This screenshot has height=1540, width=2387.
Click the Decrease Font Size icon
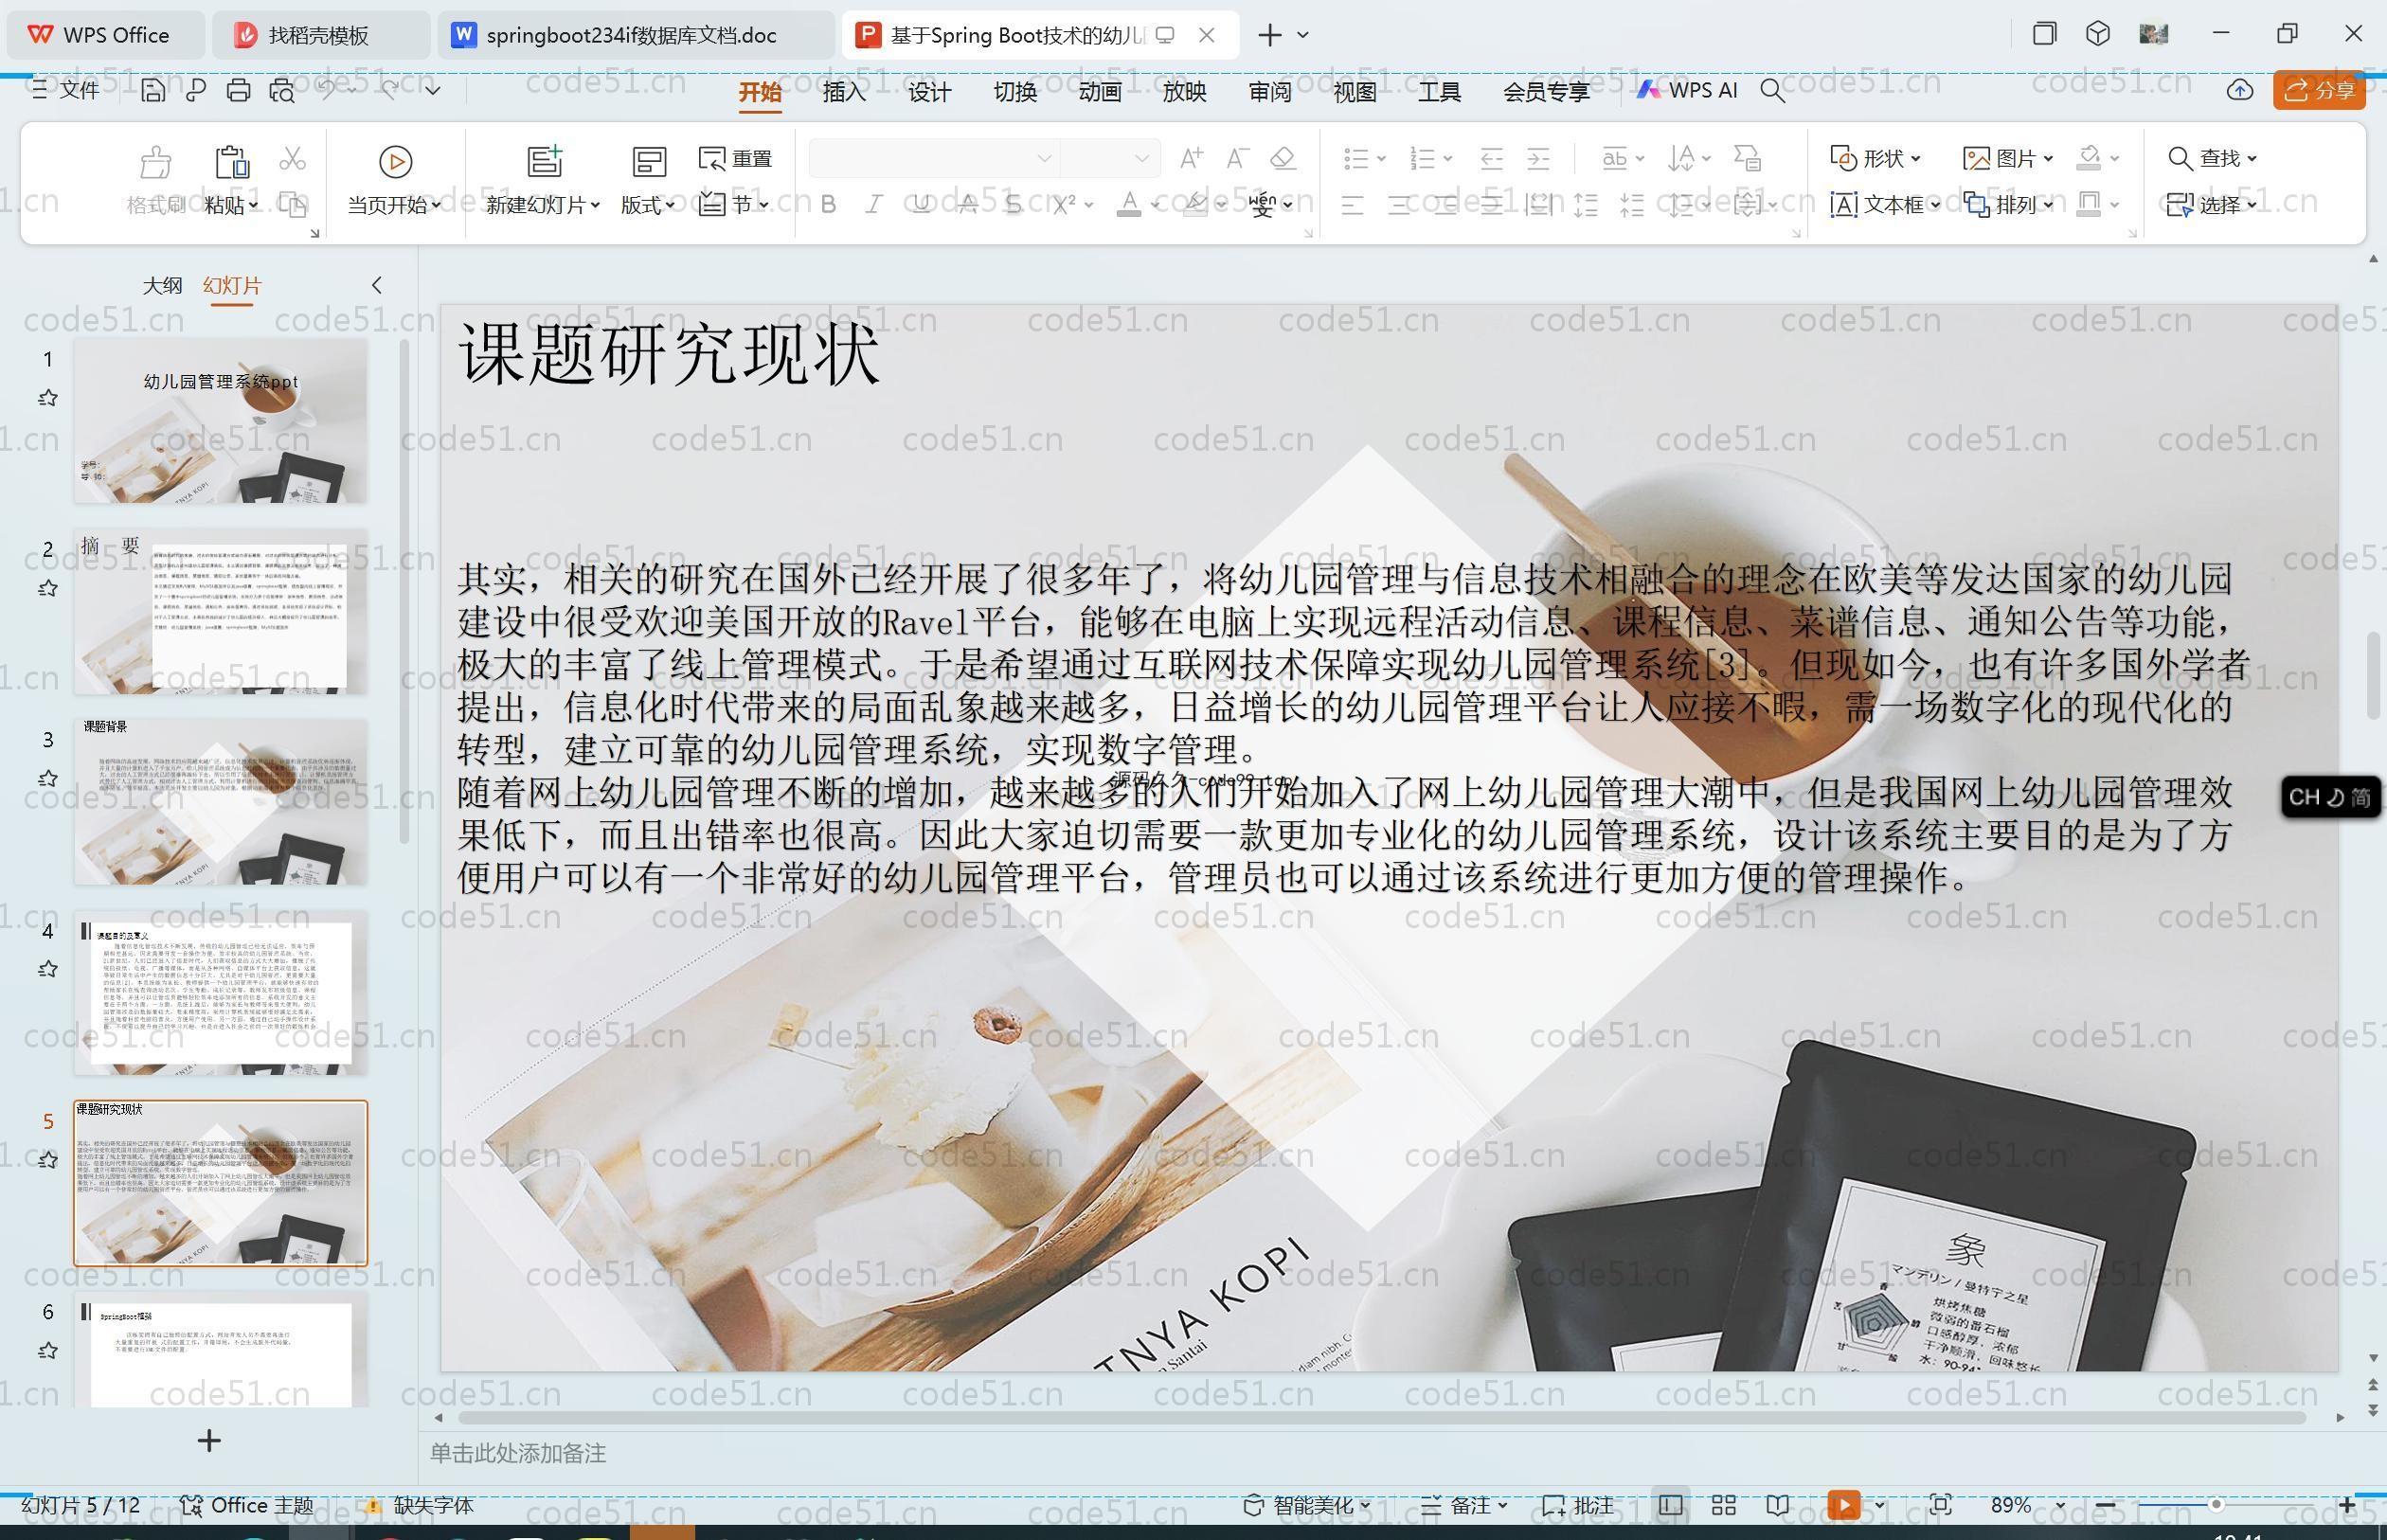[1237, 158]
